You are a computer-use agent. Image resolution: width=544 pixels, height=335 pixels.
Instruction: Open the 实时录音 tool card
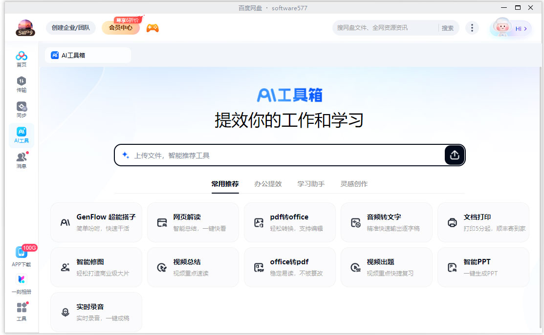96,312
